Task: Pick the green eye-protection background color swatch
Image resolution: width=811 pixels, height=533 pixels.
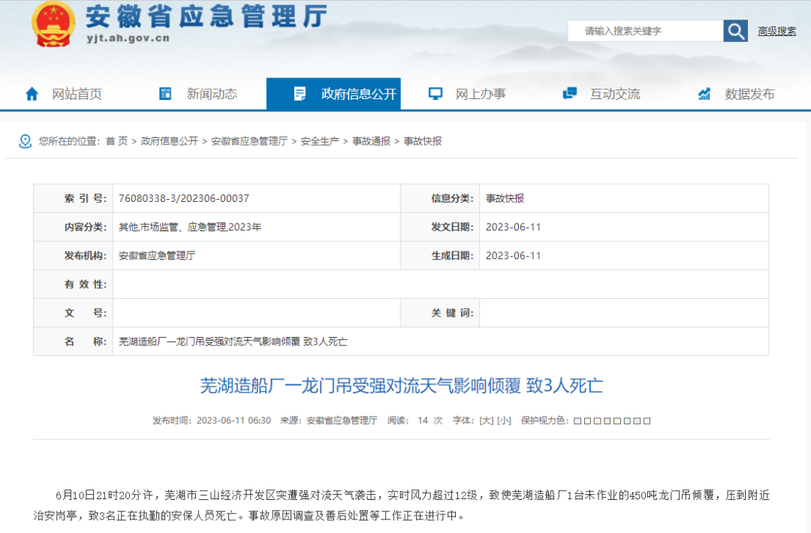Action: [617, 421]
